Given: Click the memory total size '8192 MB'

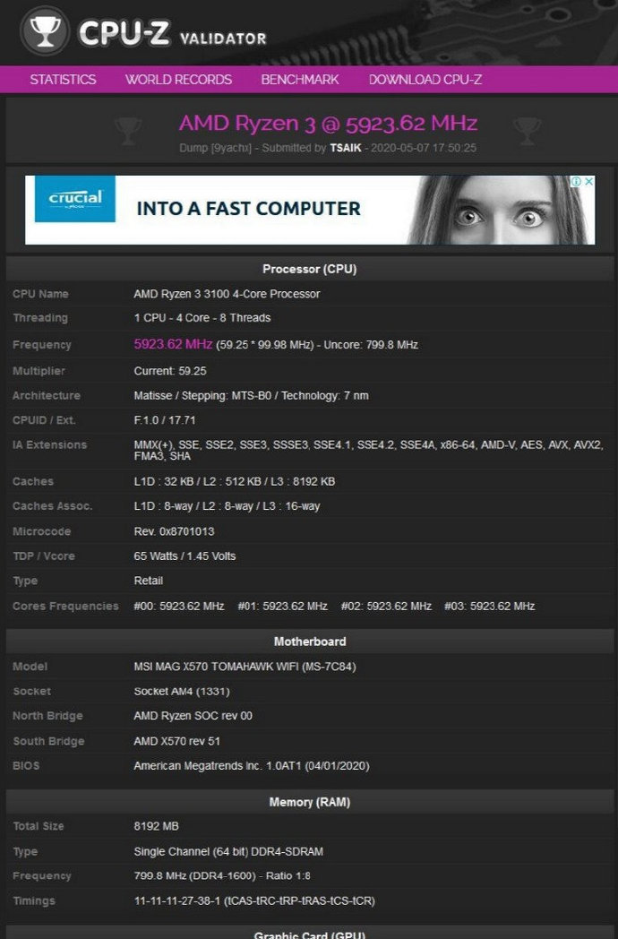Looking at the screenshot, I should point(157,826).
